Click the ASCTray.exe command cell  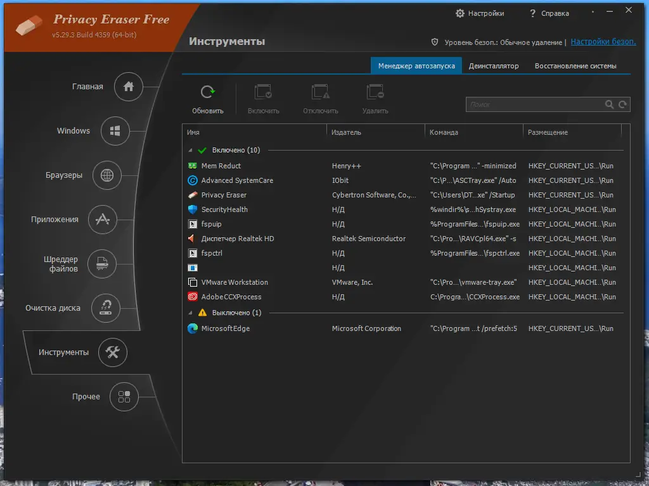click(473, 180)
